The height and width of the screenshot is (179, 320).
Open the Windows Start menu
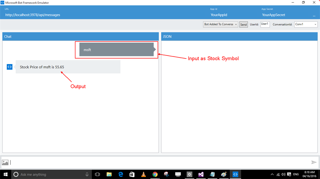point(6,174)
